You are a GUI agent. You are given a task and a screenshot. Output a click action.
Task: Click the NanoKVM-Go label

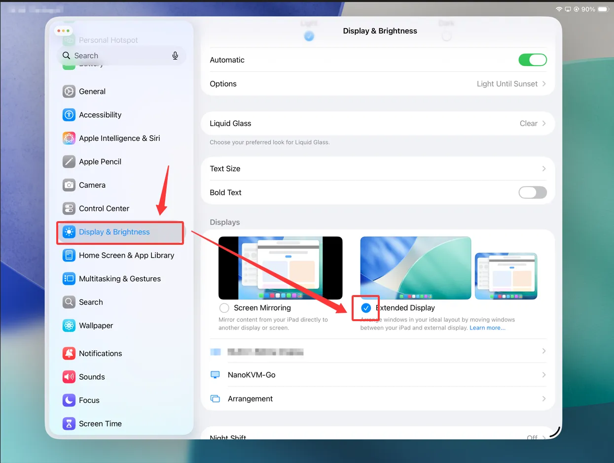(252, 375)
